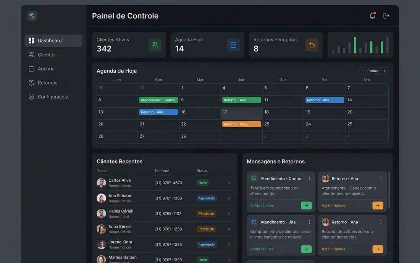Click the Todos calendar filter

click(373, 71)
